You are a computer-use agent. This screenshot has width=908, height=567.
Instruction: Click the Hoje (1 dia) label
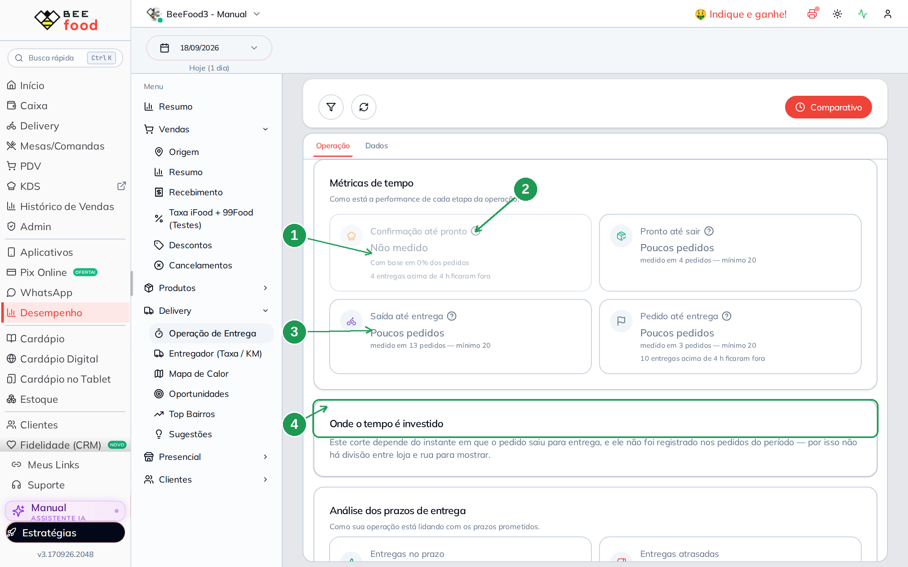click(209, 68)
